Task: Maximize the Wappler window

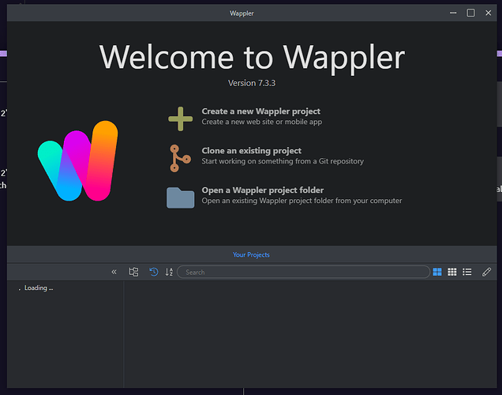Action: point(470,13)
